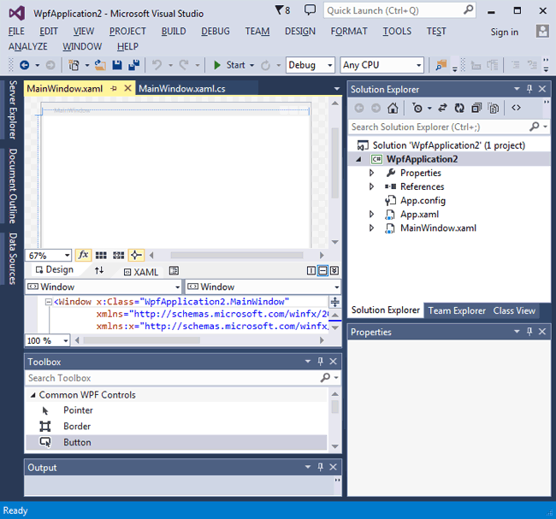556x519 pixels.
Task: Expand the References node
Action: click(x=371, y=186)
